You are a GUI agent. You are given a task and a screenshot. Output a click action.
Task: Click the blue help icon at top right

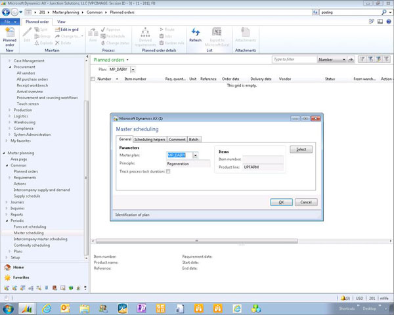coord(389,22)
